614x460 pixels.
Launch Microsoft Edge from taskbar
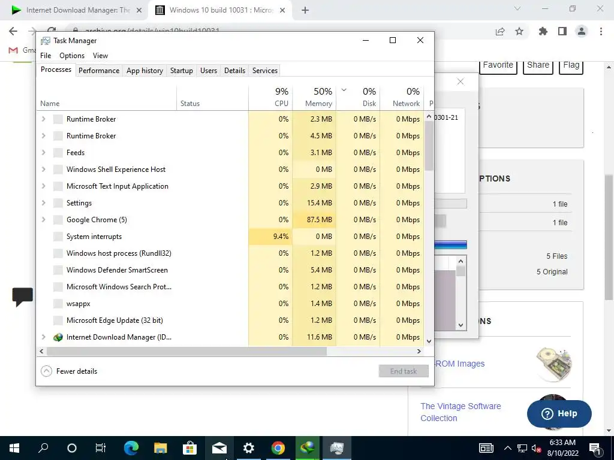click(131, 448)
